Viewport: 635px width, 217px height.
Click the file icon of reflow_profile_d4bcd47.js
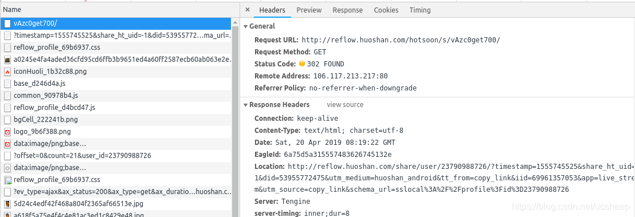pos(7,108)
